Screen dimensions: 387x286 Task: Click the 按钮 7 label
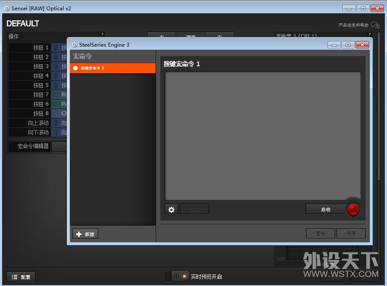coord(41,95)
